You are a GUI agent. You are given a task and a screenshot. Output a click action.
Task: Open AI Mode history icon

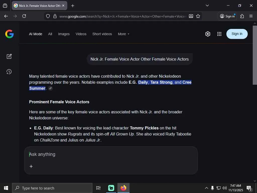9,72
